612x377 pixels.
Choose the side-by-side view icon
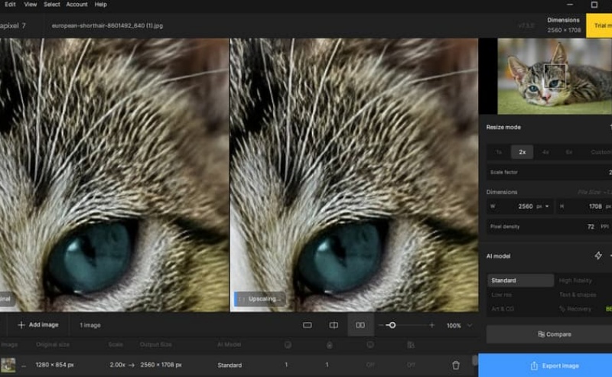pos(360,325)
